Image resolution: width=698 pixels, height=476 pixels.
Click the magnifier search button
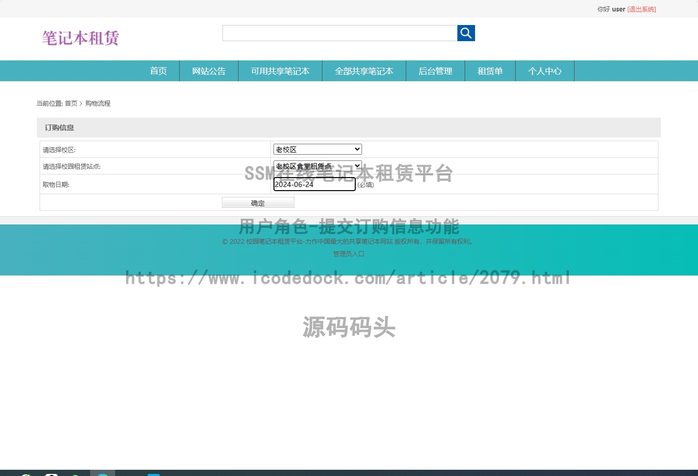466,33
